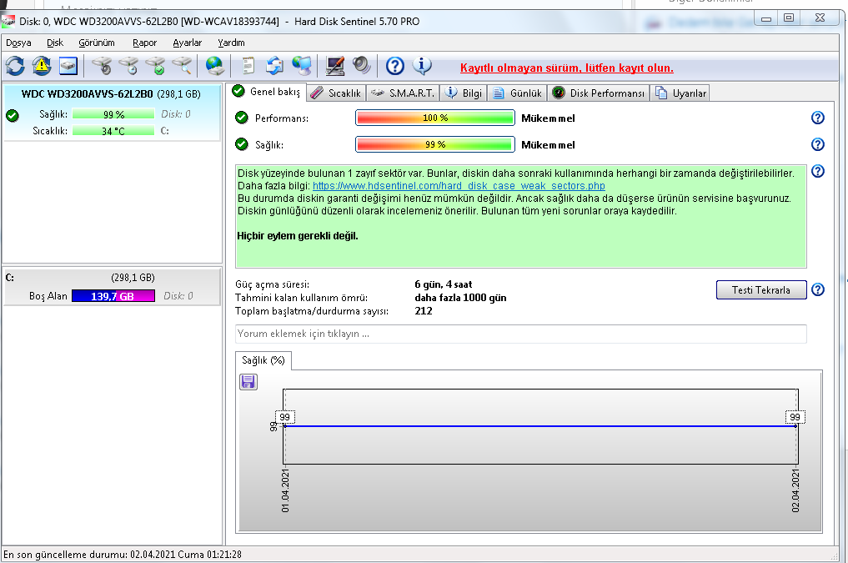Maximize the Hard Disk Sentinel window

click(x=789, y=18)
